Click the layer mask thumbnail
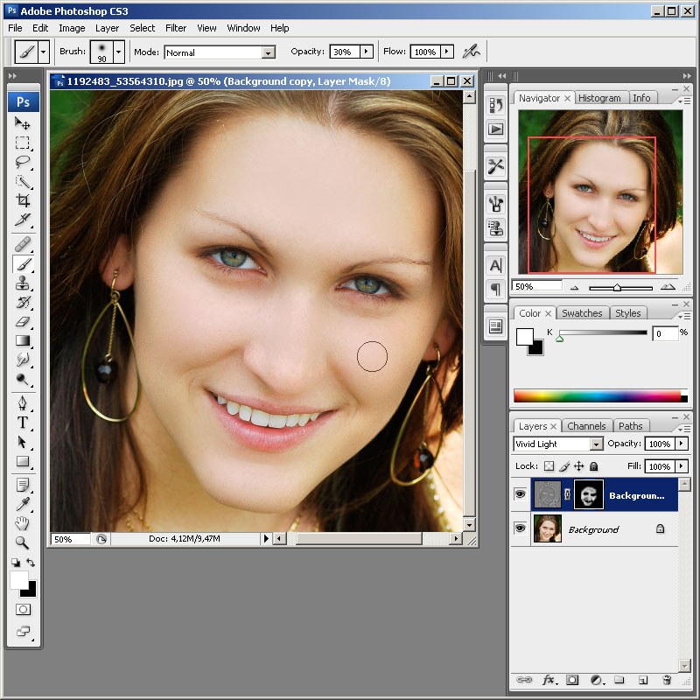The image size is (700, 700). click(589, 494)
